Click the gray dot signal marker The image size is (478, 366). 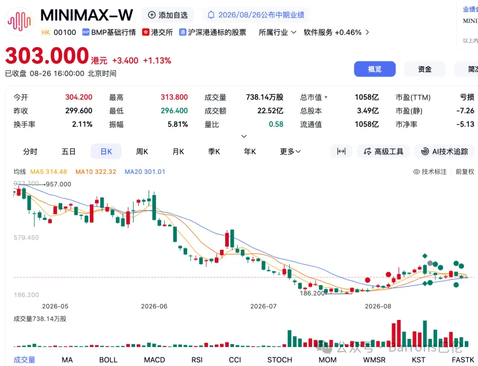coord(430,263)
